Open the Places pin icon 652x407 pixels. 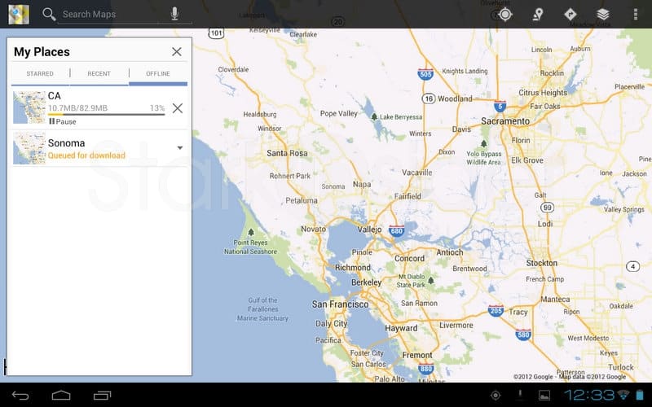click(x=538, y=14)
